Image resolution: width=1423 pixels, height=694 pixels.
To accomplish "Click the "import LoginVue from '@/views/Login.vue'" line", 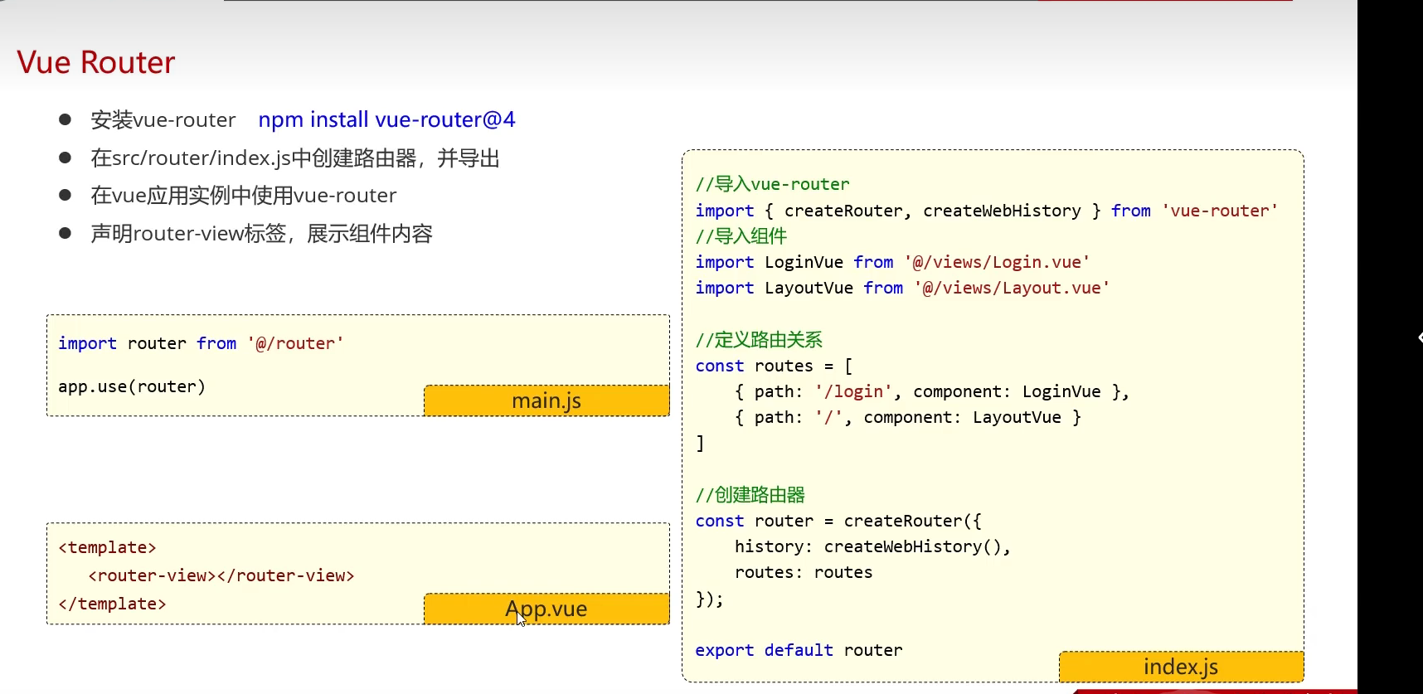I will click(x=892, y=262).
